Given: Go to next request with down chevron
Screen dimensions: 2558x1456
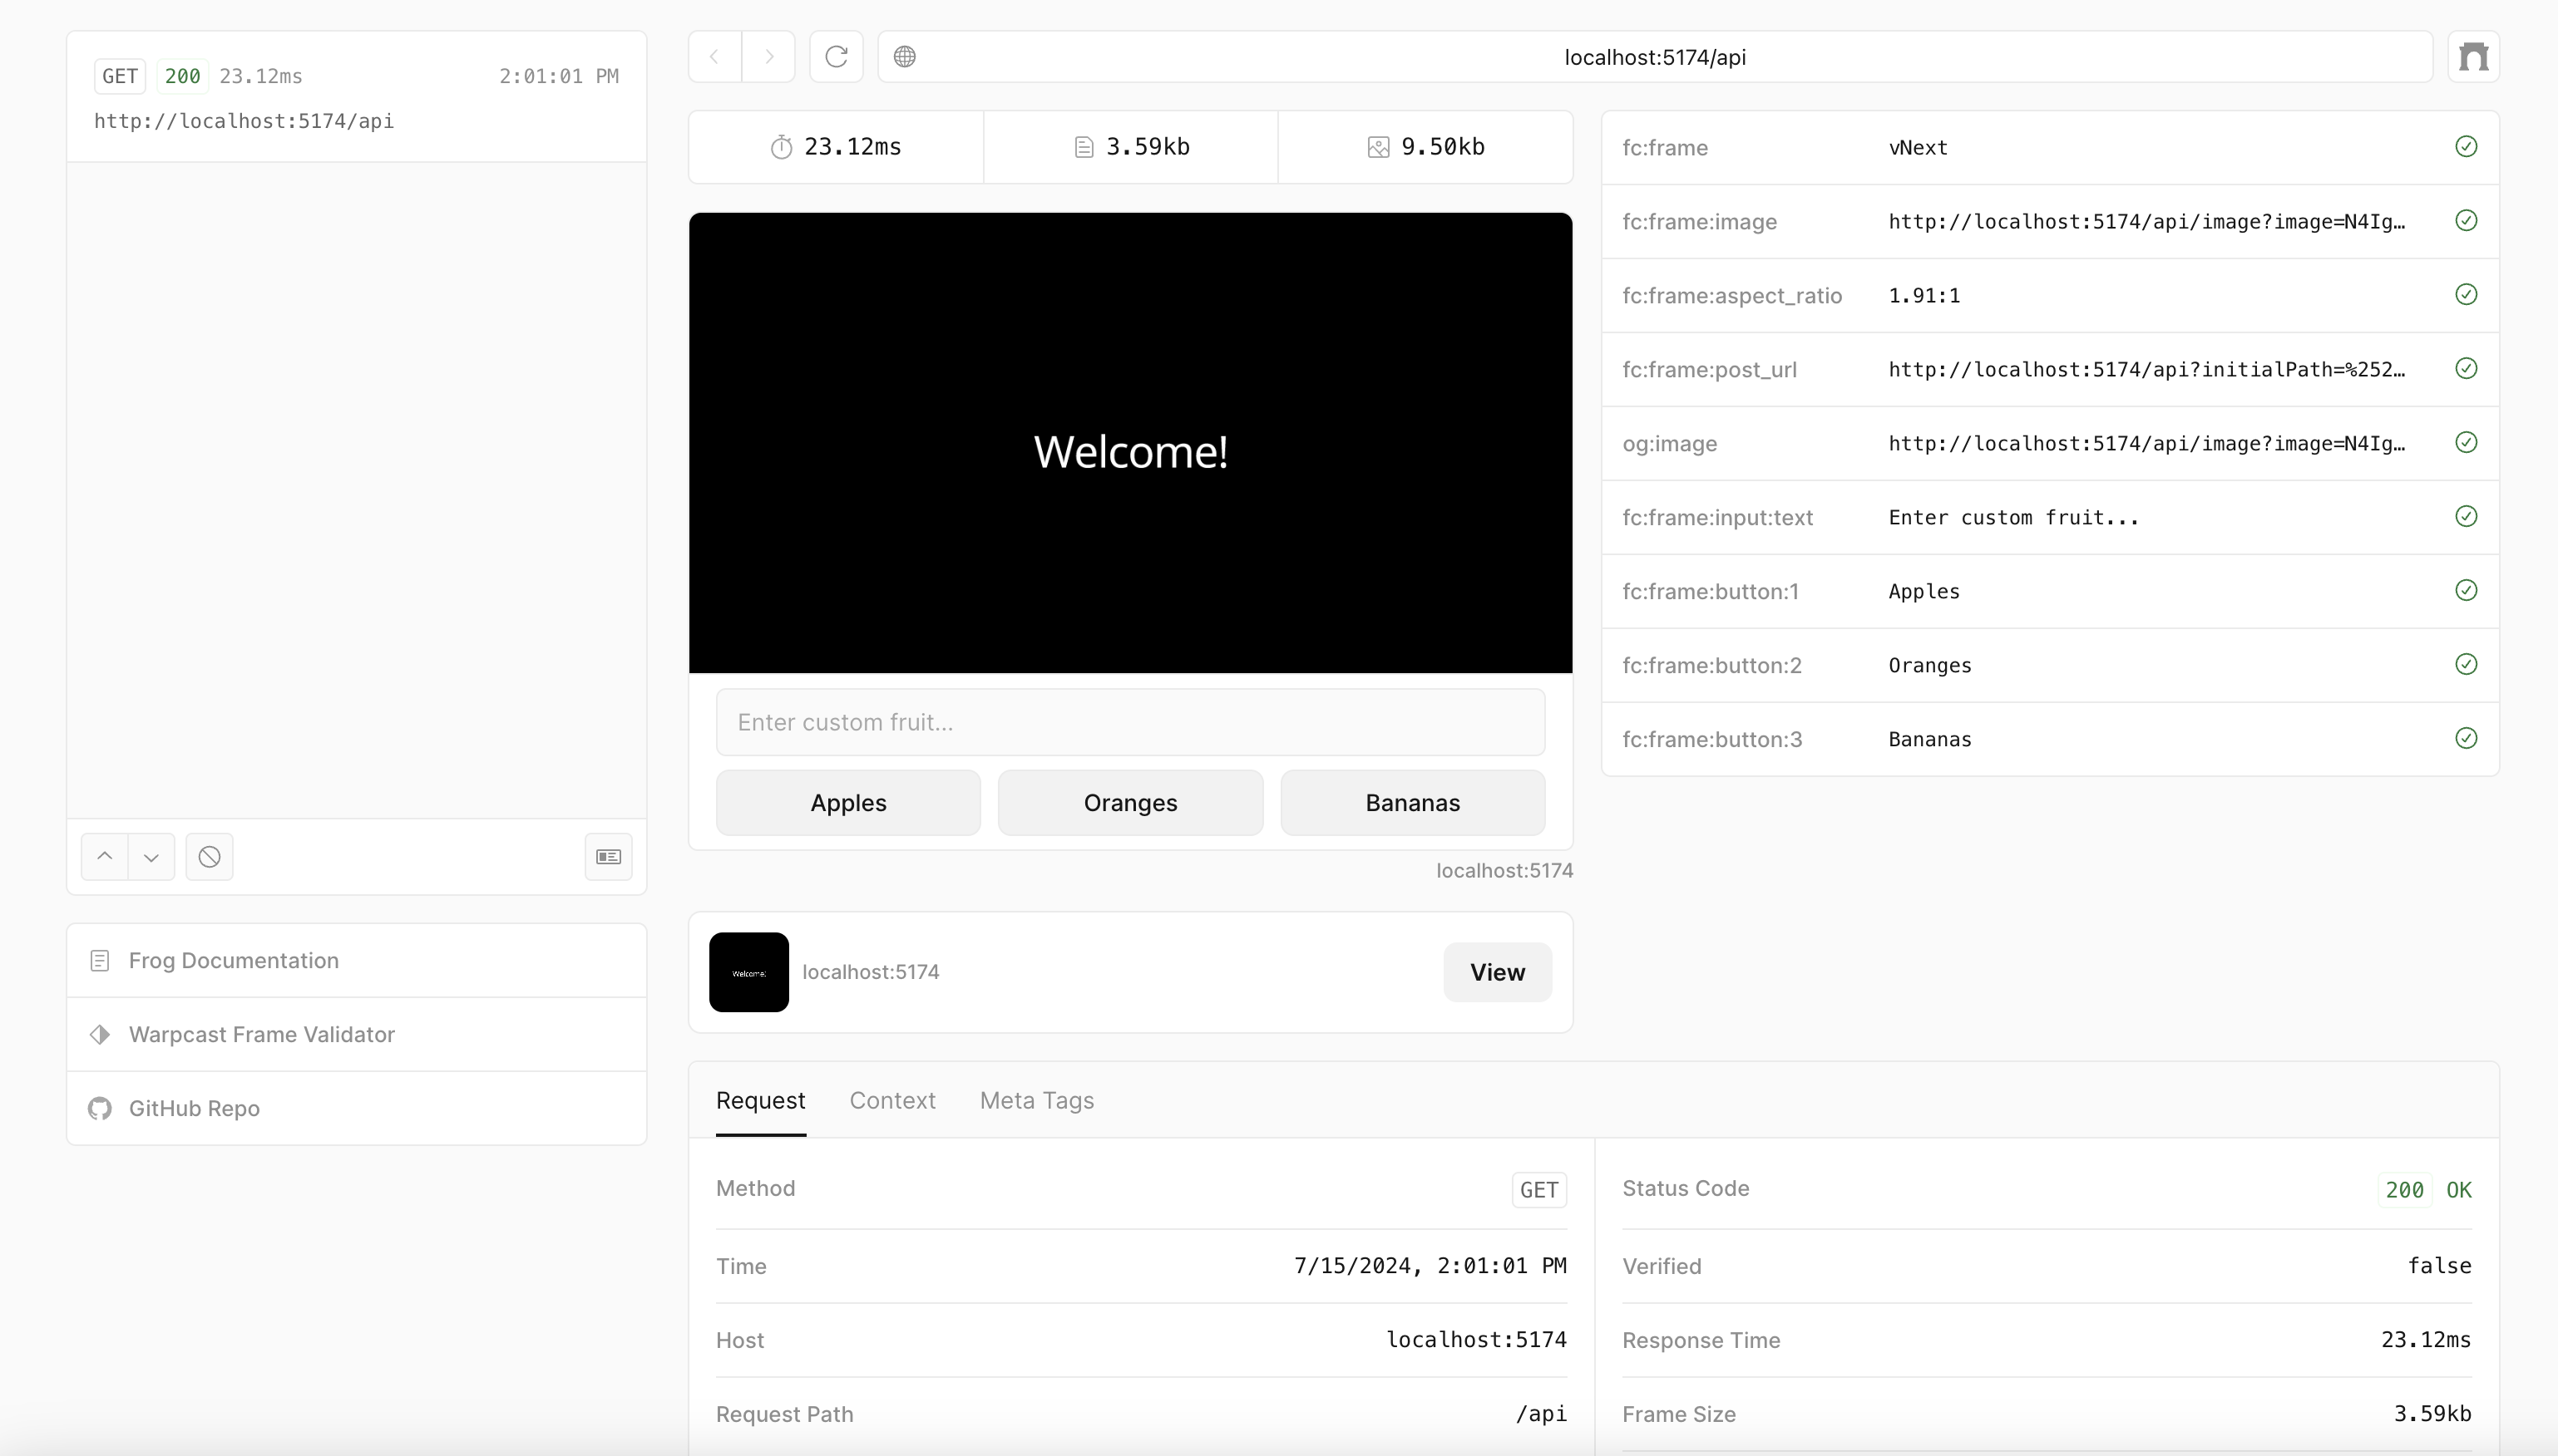Looking at the screenshot, I should click(151, 857).
